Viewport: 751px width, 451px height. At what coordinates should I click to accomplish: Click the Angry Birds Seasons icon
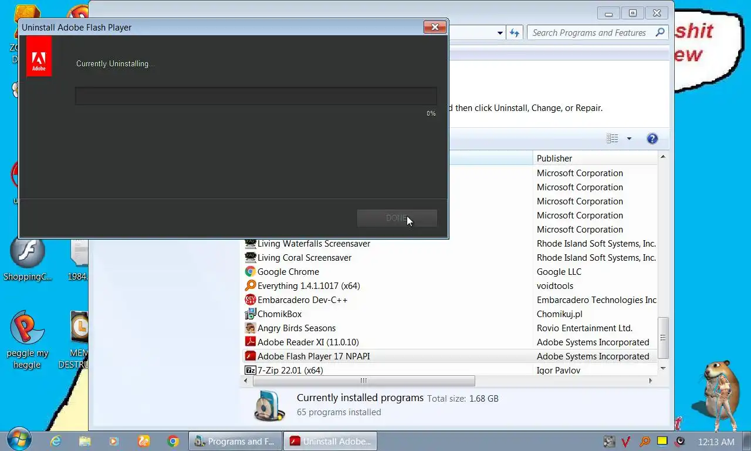click(x=251, y=328)
